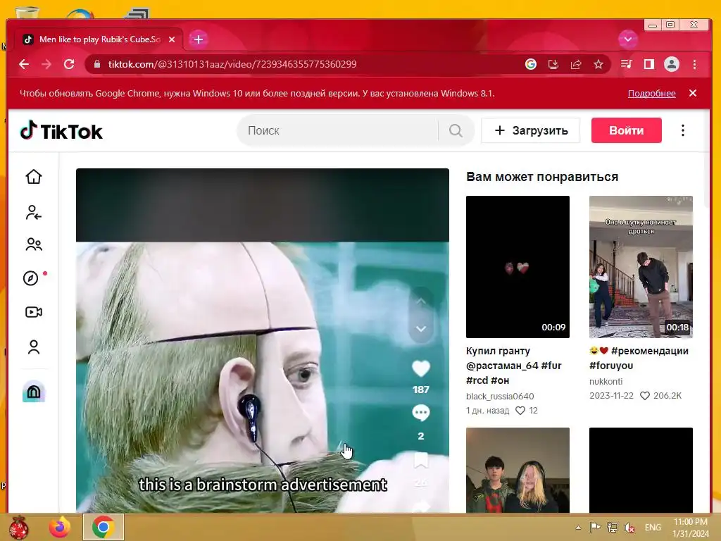
Task: Click the Вам может понравиться heading
Action: [x=542, y=177]
